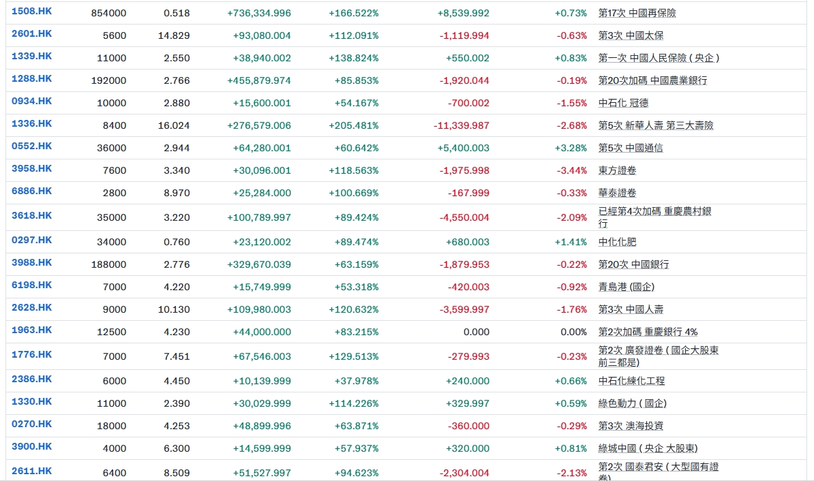Screen dimensions: 814x481
Task: Open the 3618.HK ticker link
Action: tap(31, 215)
